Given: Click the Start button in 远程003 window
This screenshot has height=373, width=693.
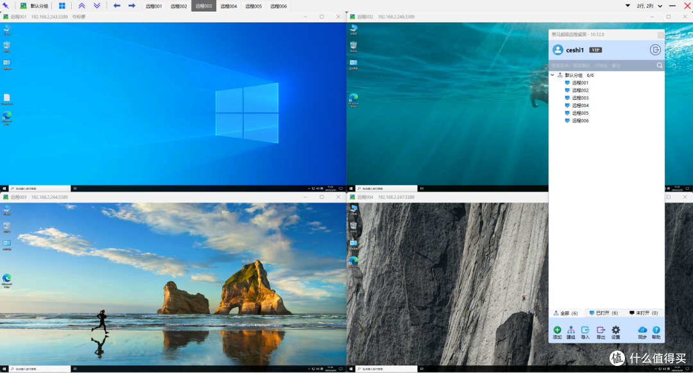Looking at the screenshot, I should (x=4, y=369).
